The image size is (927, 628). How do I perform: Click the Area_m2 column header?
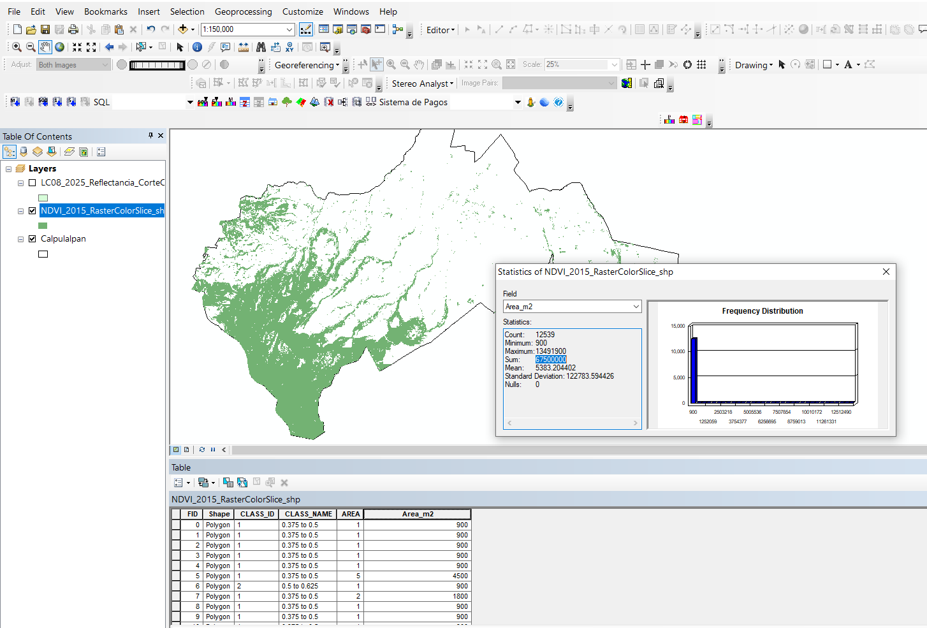[x=417, y=514]
